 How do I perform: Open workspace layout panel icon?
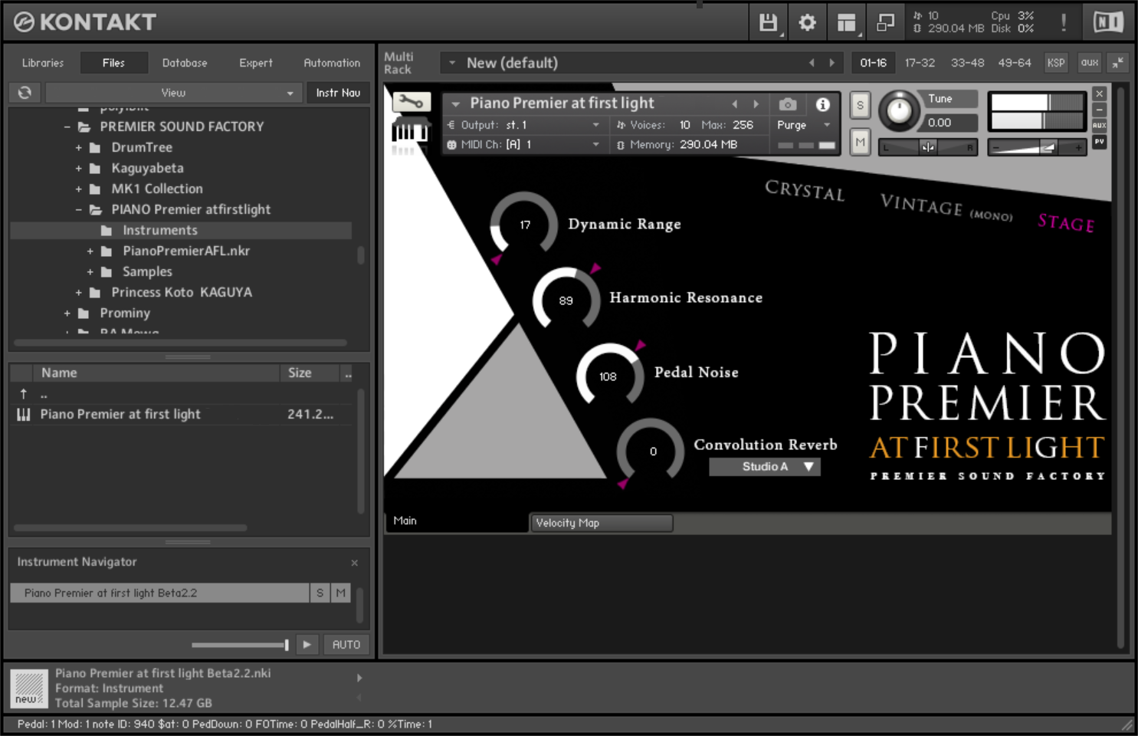coord(846,22)
